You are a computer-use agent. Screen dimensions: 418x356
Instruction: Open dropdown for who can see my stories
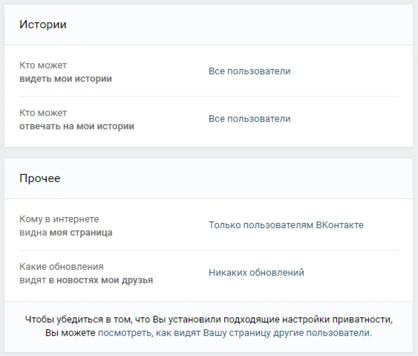(x=249, y=71)
